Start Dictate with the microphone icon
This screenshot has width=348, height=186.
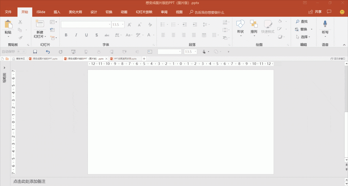[x=325, y=24]
